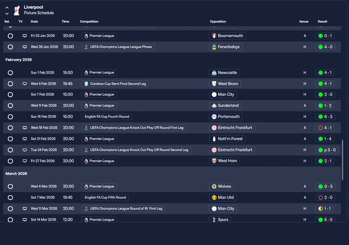Screen dimensions: 349x245
Task: Select the Newcastle fixture radio circle
Action: pos(10,72)
